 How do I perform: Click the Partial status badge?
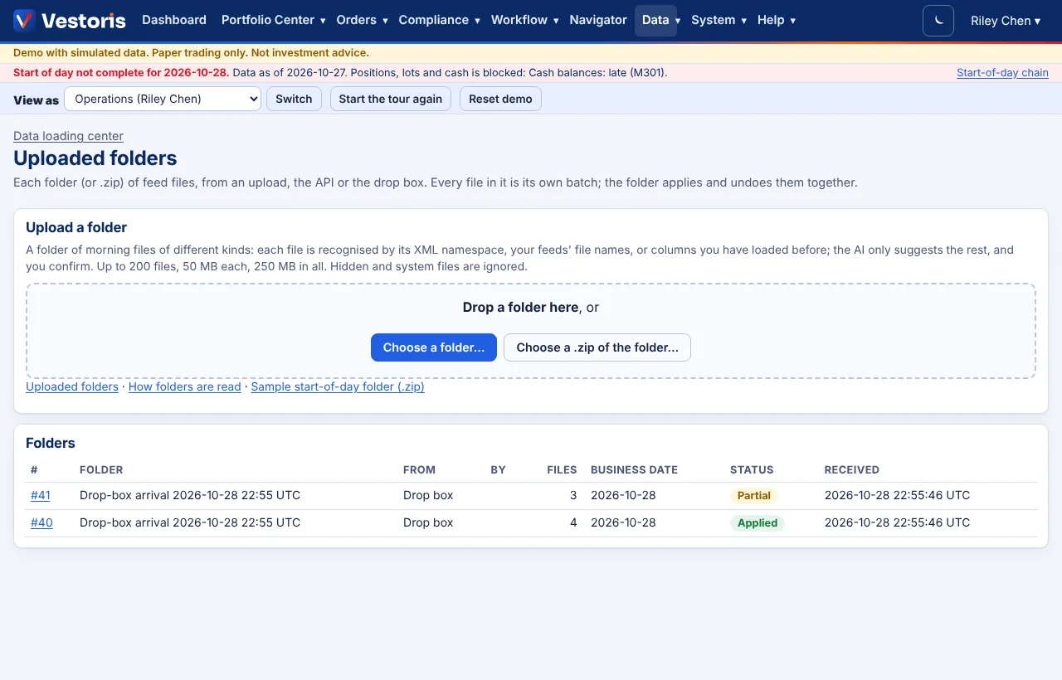coord(754,496)
